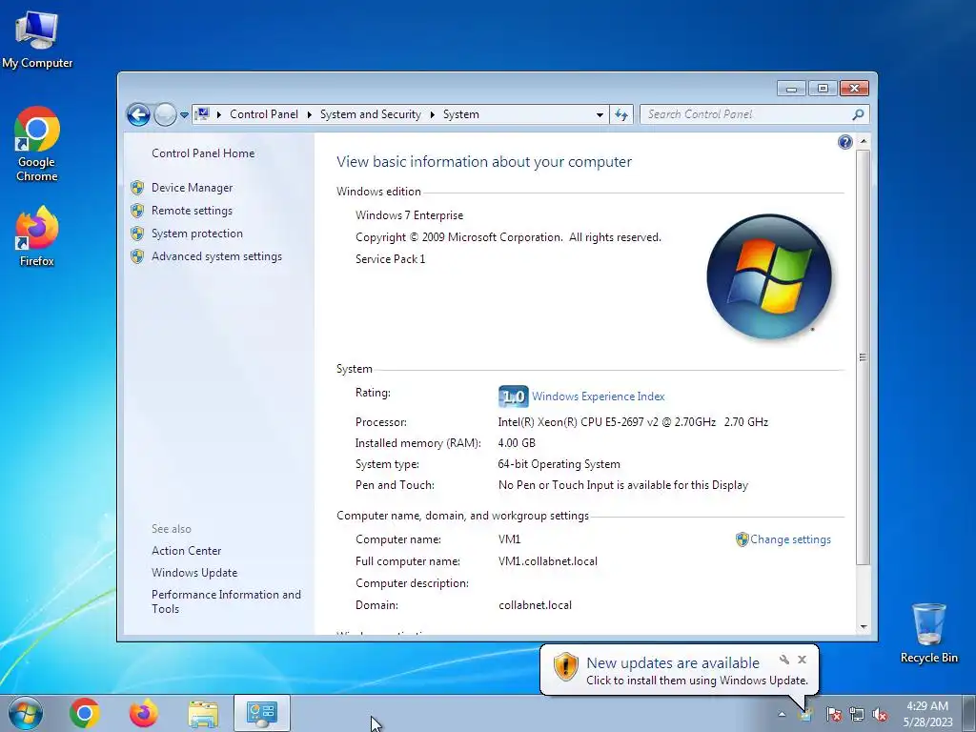This screenshot has width=976, height=732.
Task: Click the Action Center flag tray icon
Action: click(833, 715)
